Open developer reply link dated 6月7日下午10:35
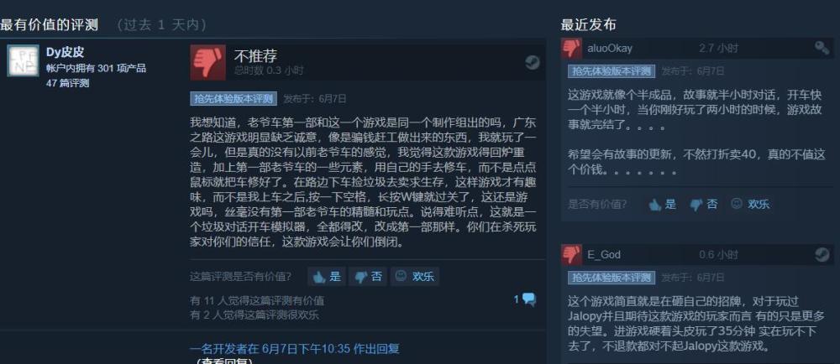840x364 pixels. pyautogui.click(x=295, y=349)
